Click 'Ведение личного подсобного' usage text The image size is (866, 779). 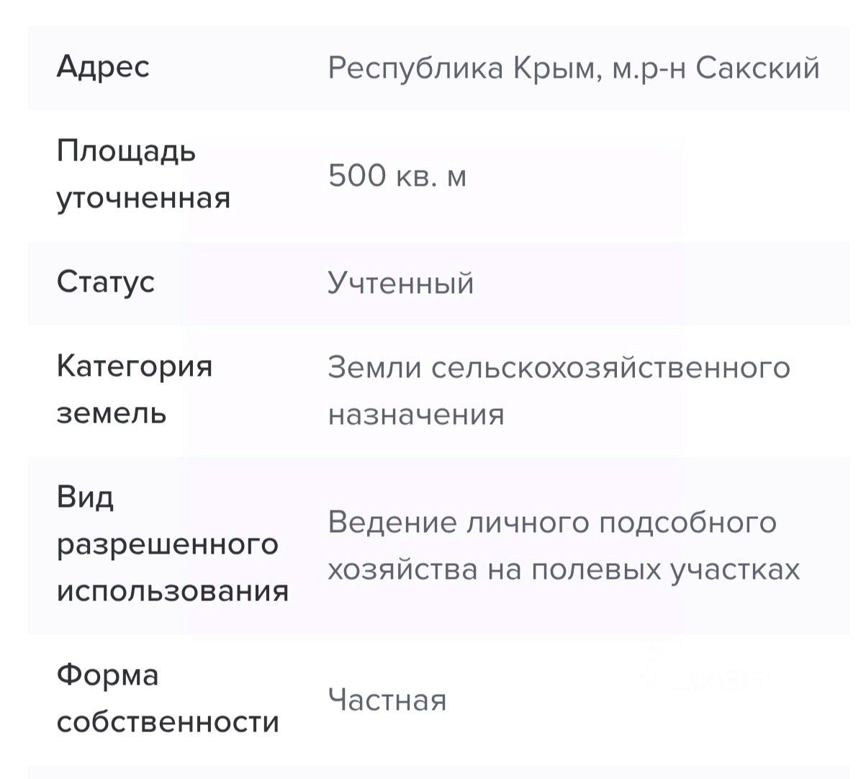click(x=552, y=522)
